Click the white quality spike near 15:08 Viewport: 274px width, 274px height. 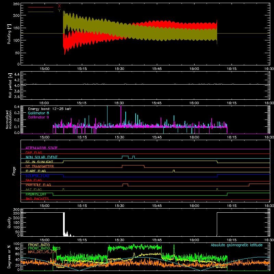pos(64,224)
